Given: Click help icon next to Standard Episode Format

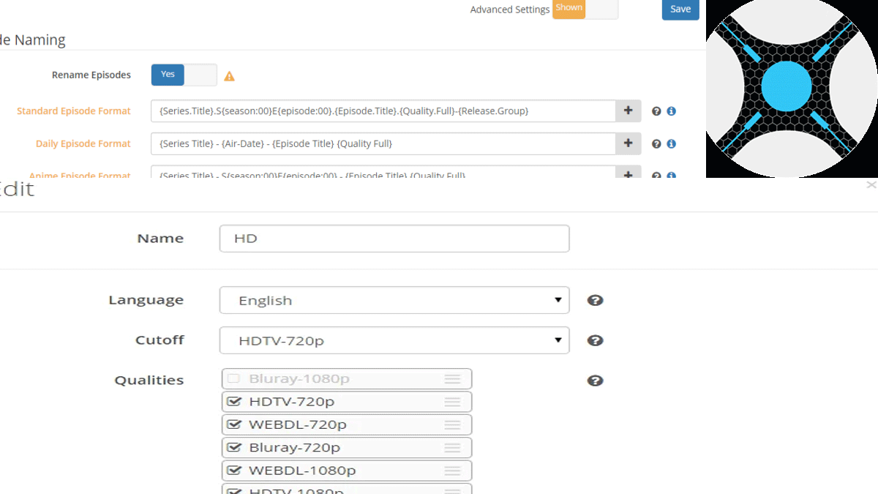Looking at the screenshot, I should point(656,111).
